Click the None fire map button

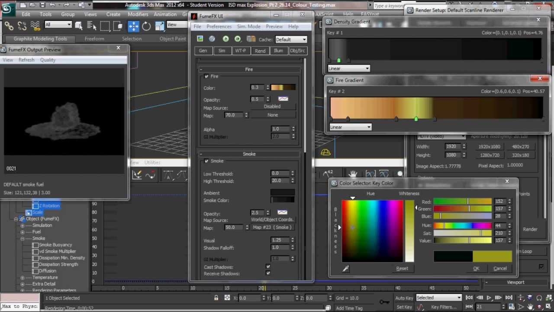[x=273, y=115]
